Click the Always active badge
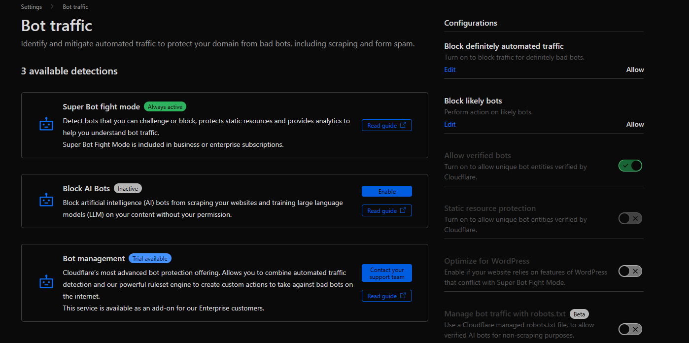The width and height of the screenshot is (689, 343). [x=165, y=106]
